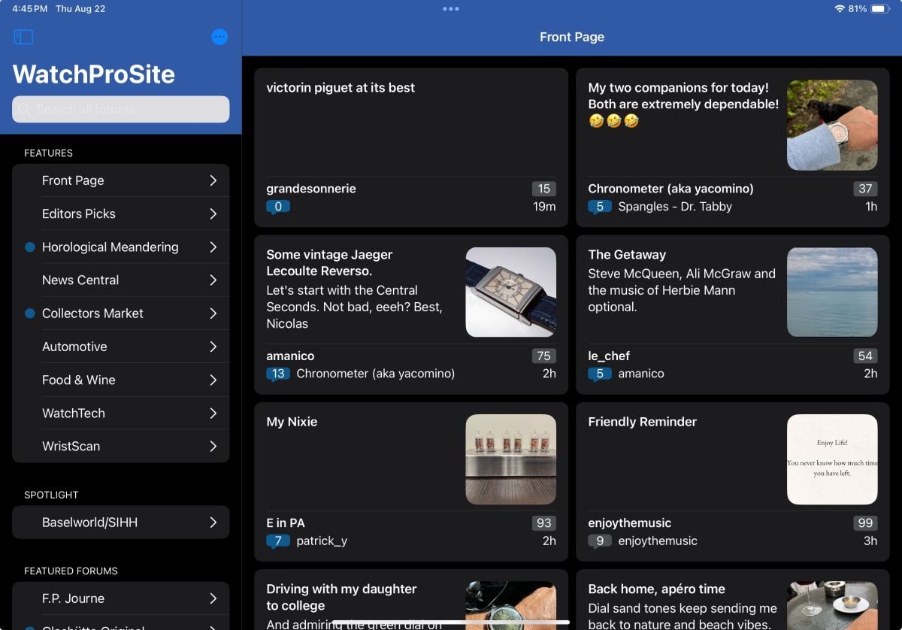Click view count badge 15
The image size is (902, 630).
[x=544, y=189]
